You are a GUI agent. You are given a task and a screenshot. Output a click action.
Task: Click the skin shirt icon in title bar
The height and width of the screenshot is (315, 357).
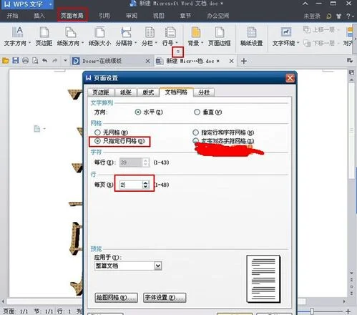click(x=338, y=16)
